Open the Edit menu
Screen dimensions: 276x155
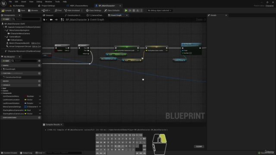[16, 2]
